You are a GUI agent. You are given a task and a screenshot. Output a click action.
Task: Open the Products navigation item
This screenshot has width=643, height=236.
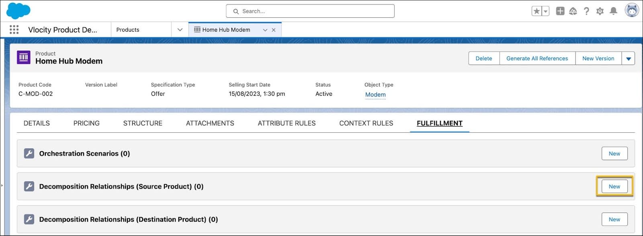pos(128,30)
